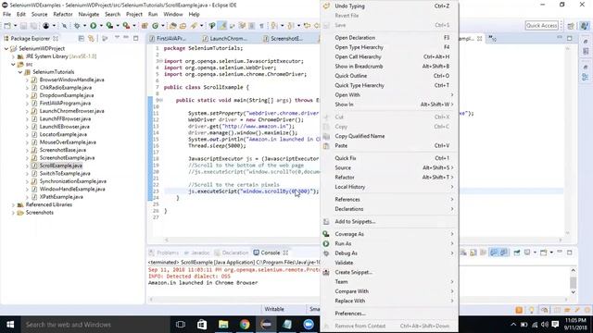Toggle Show Console on error output change
Viewport: 593px width, 333px height.
pos(503,253)
